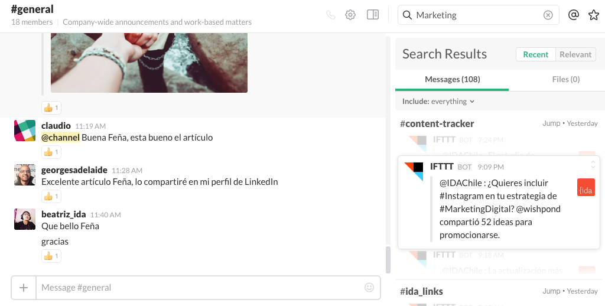Open the {ida red thumbnail in result

click(586, 187)
